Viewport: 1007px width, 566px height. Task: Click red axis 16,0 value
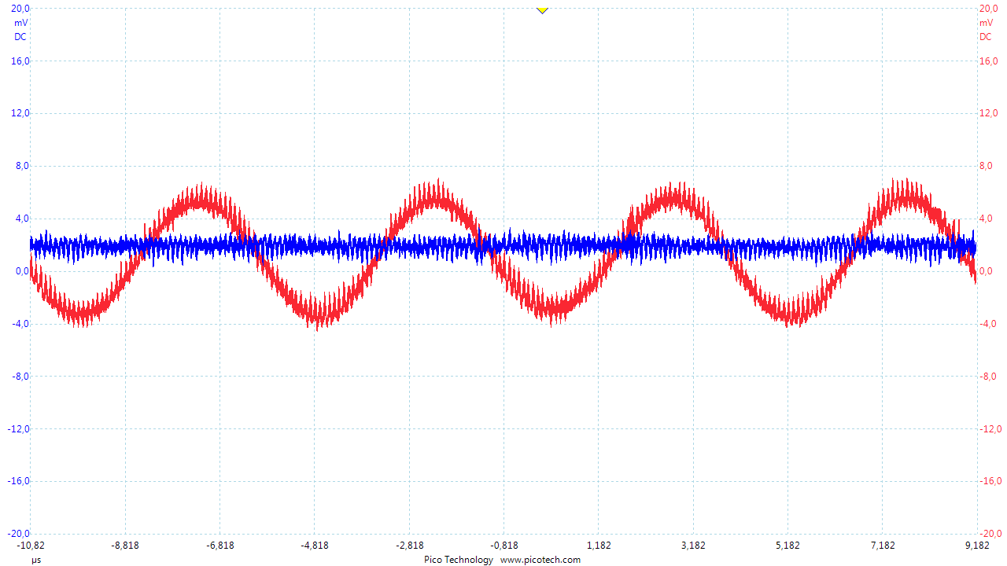coord(988,61)
